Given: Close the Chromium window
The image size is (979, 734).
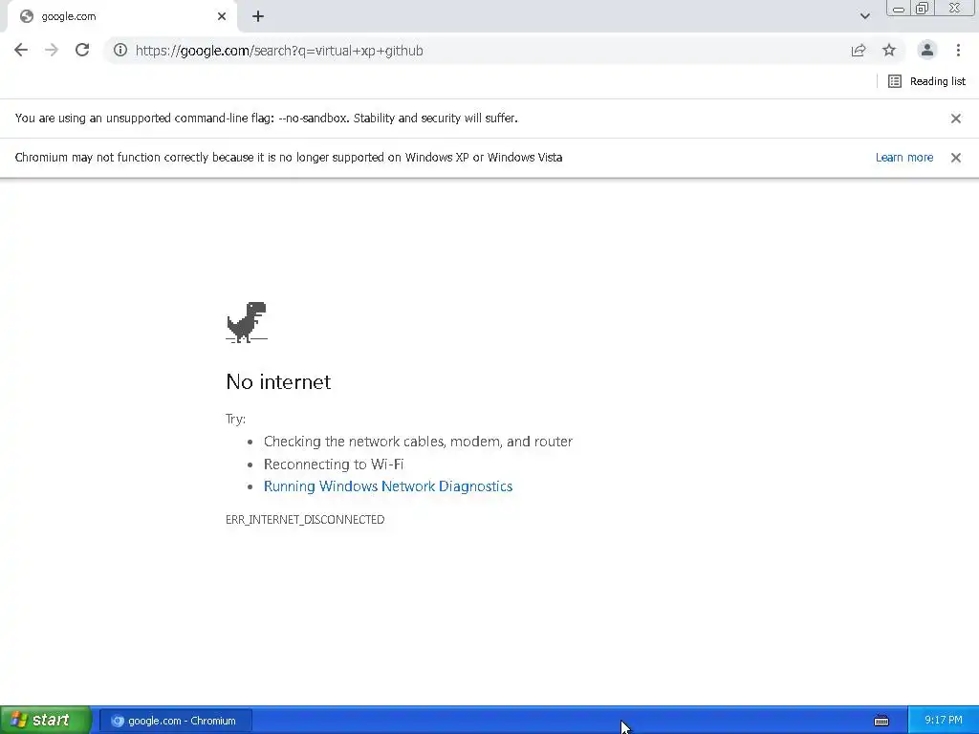Looking at the screenshot, I should click(x=955, y=8).
